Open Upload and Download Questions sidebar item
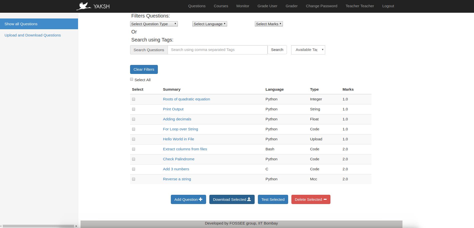 (33, 35)
